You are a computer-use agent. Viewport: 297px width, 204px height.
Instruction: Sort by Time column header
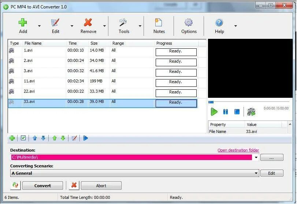tap(77, 43)
